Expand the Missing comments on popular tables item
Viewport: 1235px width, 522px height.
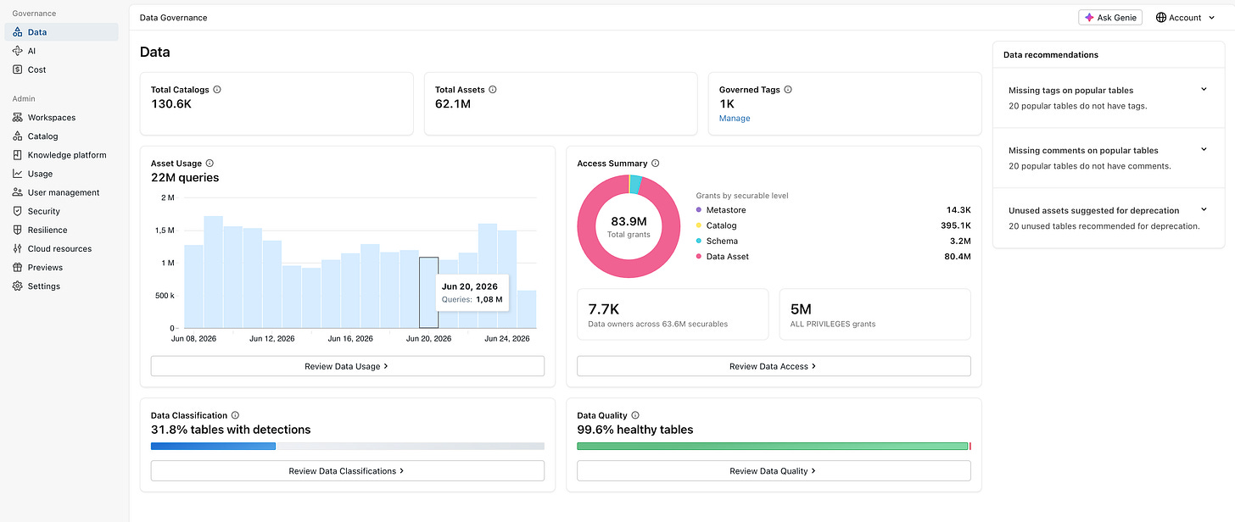pos(1204,149)
